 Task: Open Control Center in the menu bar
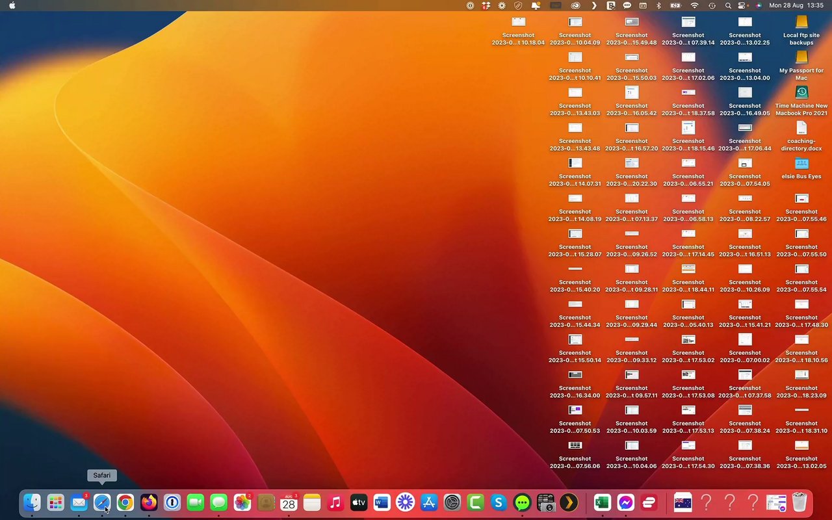tap(743, 5)
